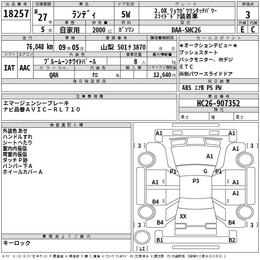Click interior color クロ
The height and width of the screenshot is (260, 260).
pos(95,75)
